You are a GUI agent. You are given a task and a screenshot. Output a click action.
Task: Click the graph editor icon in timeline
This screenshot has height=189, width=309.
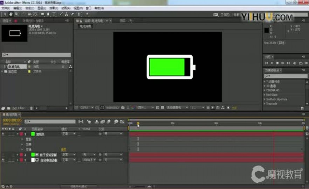[122, 122]
